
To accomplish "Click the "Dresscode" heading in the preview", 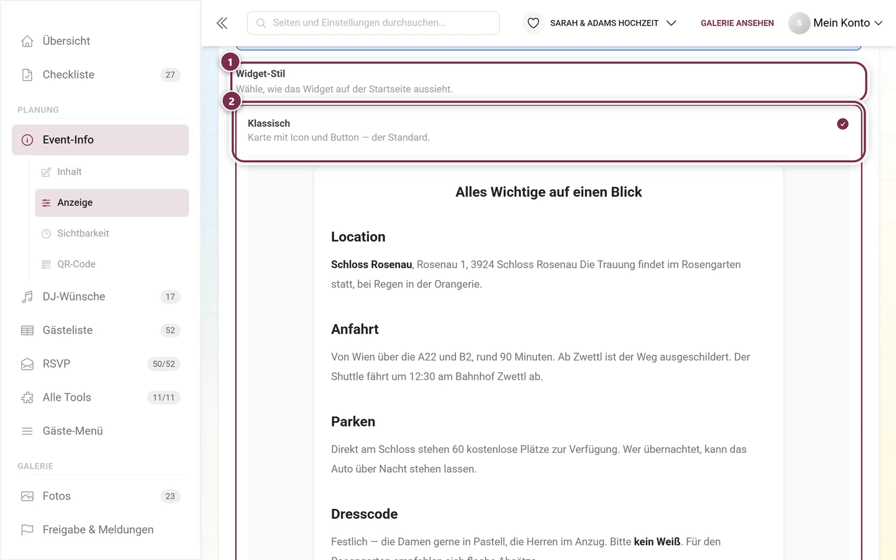I will (x=364, y=514).
